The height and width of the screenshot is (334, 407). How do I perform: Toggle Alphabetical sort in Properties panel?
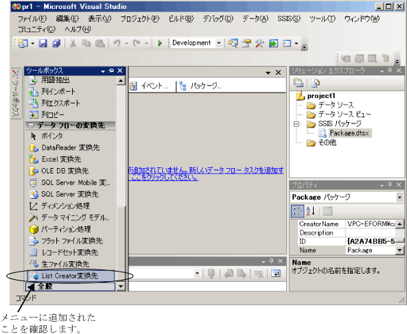[x=311, y=211]
